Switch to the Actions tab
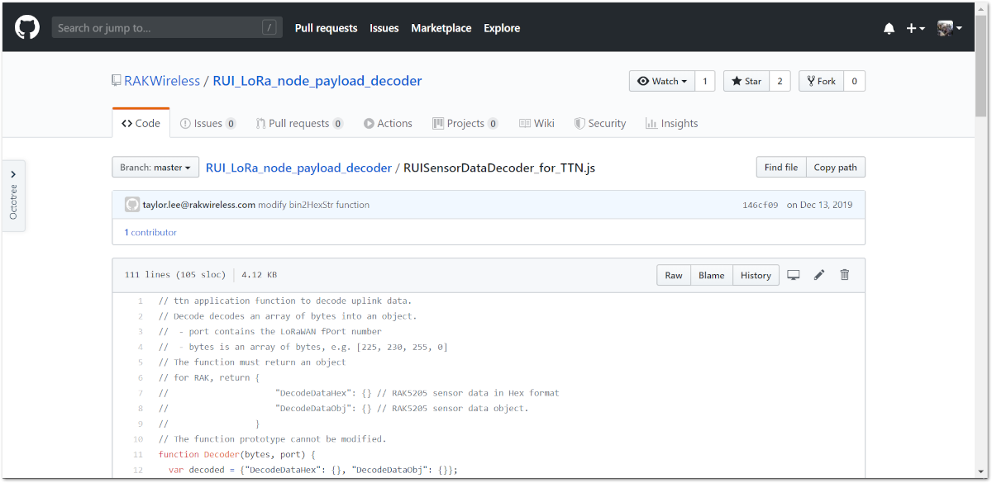This screenshot has height=483, width=992. pyautogui.click(x=388, y=123)
